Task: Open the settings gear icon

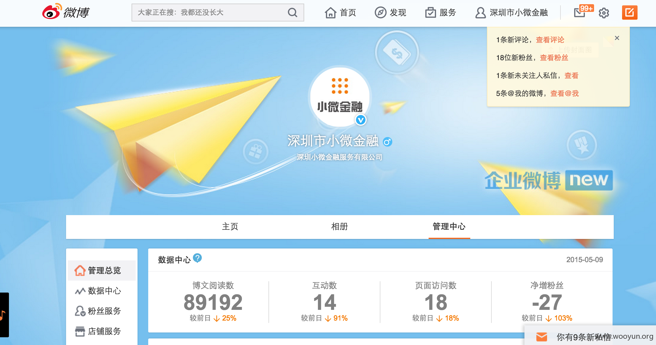Action: click(604, 13)
